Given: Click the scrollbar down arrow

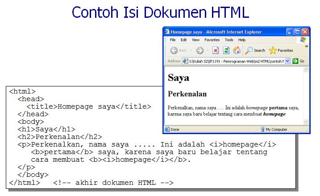Looking at the screenshot, I should (x=306, y=122).
